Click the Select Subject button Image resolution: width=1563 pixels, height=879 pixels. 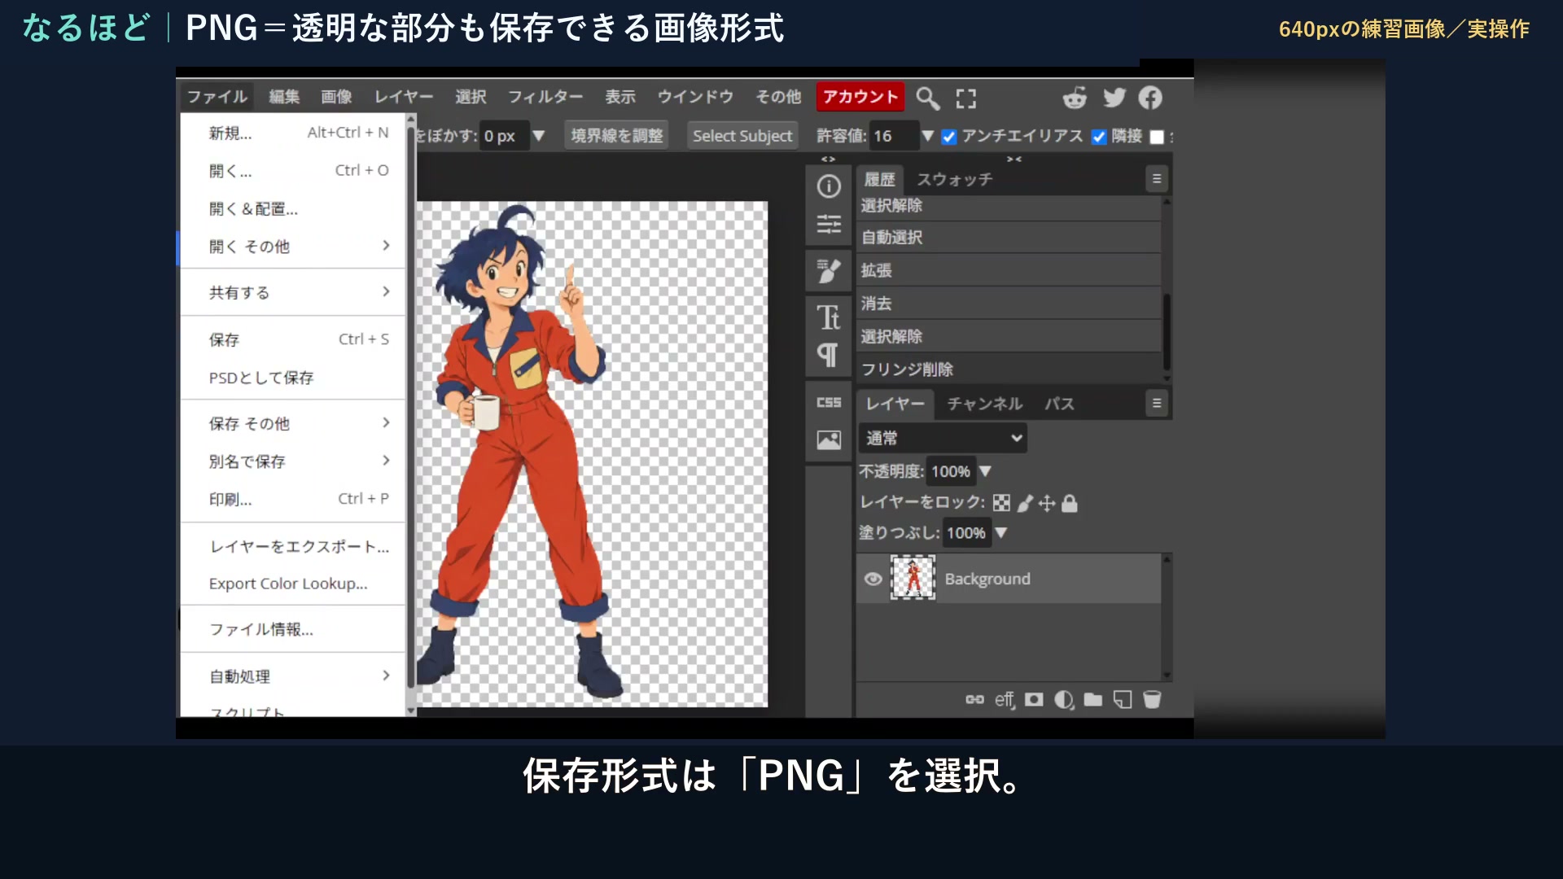[742, 136]
